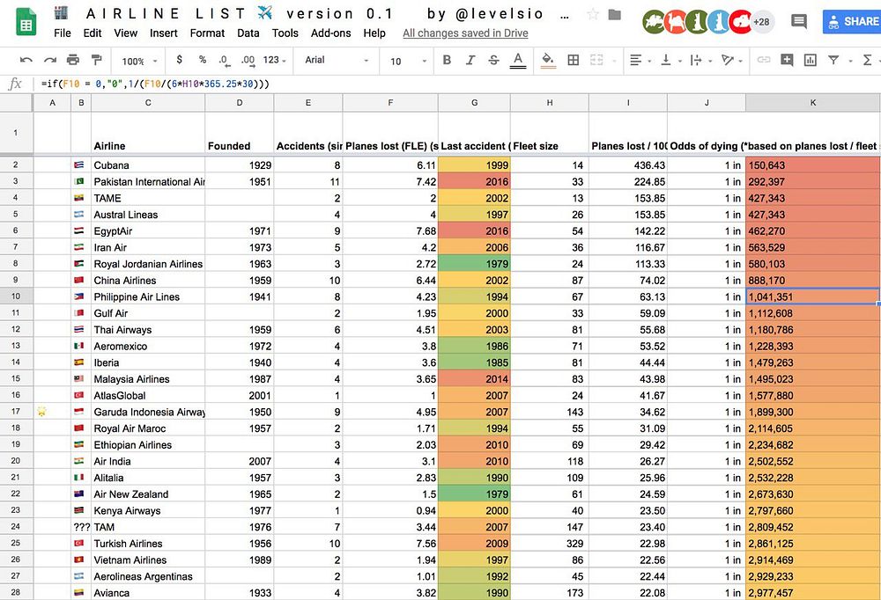881x600 pixels.
Task: Open the Format menu
Action: (x=207, y=33)
